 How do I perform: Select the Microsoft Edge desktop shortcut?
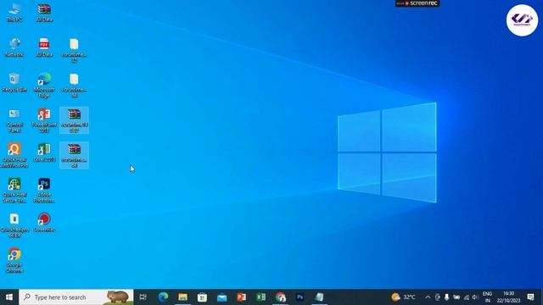point(44,86)
